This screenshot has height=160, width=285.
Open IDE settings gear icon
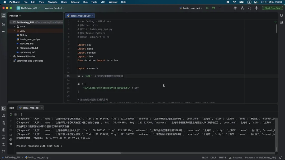click(x=256, y=8)
